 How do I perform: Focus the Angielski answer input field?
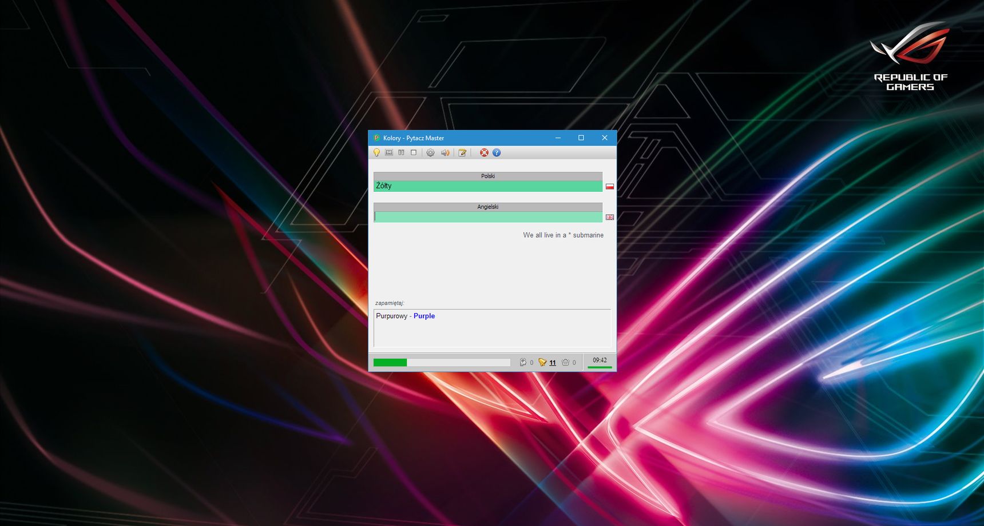(488, 217)
